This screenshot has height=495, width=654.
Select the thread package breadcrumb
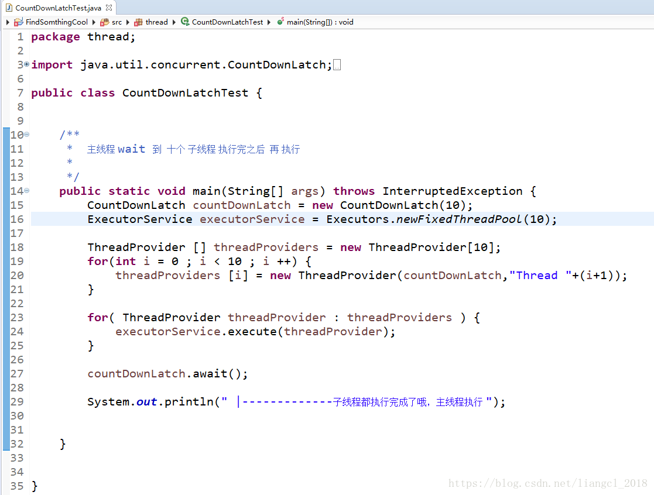[x=156, y=22]
